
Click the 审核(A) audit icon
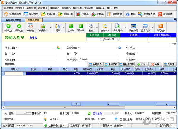(31, 26)
